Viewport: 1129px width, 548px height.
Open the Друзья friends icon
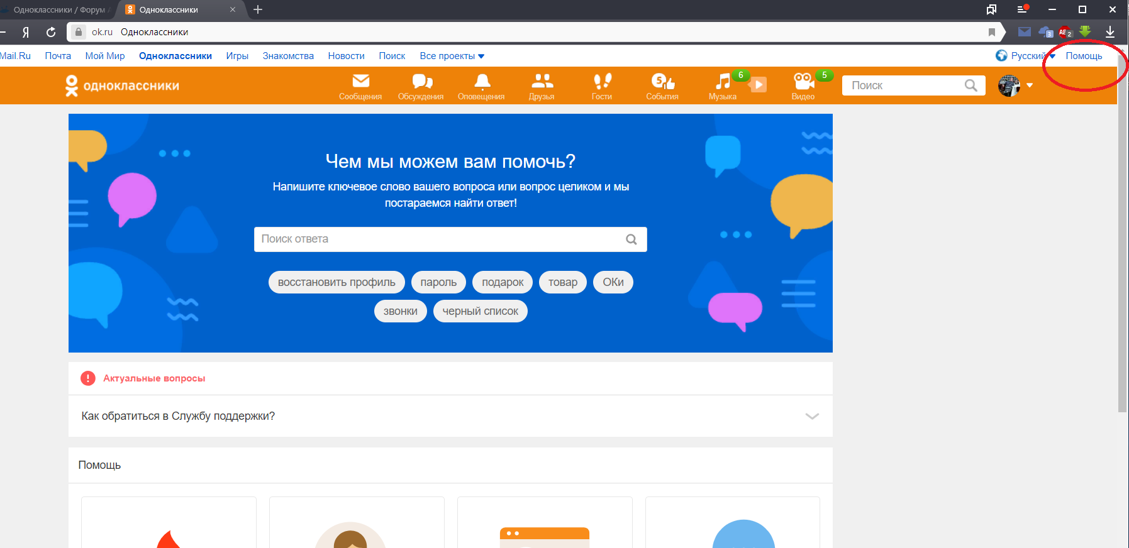[x=542, y=86]
